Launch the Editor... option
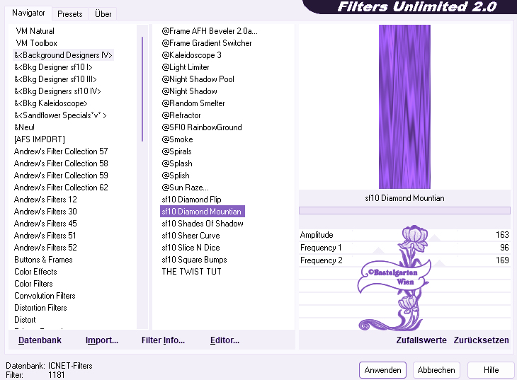 (225, 340)
